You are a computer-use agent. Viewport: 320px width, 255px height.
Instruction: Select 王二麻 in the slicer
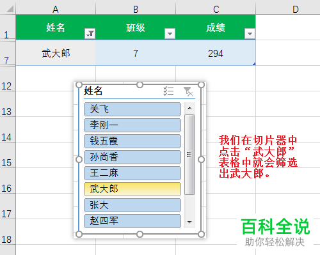[132, 173]
